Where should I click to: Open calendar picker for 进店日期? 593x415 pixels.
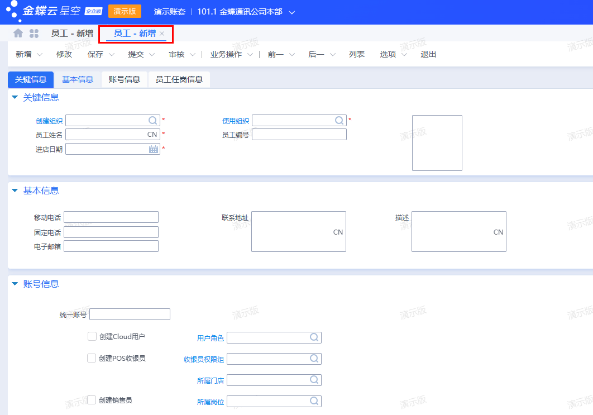click(152, 149)
